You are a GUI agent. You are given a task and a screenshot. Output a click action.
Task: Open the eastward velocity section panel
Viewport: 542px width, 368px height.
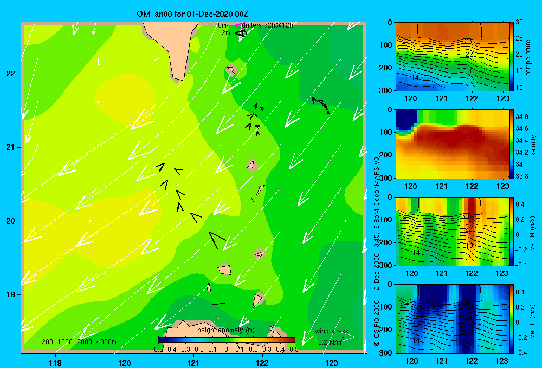[452, 319]
